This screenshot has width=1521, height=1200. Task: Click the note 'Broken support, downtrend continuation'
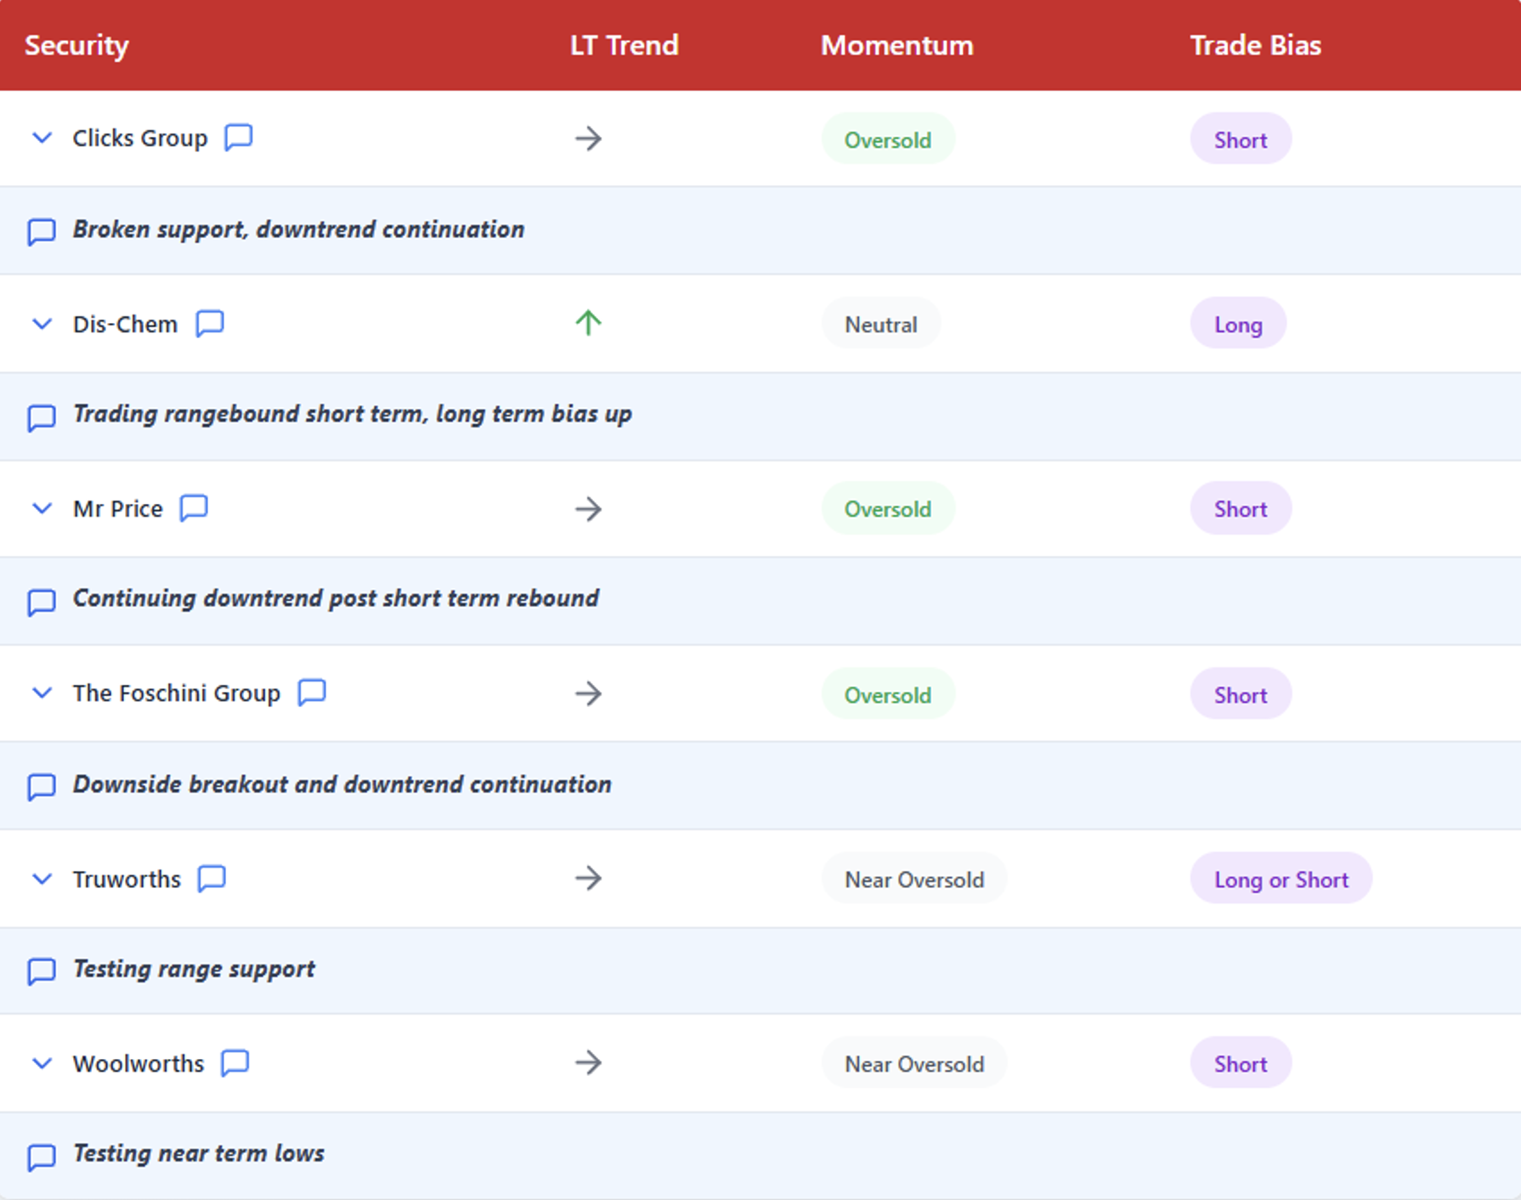(298, 229)
